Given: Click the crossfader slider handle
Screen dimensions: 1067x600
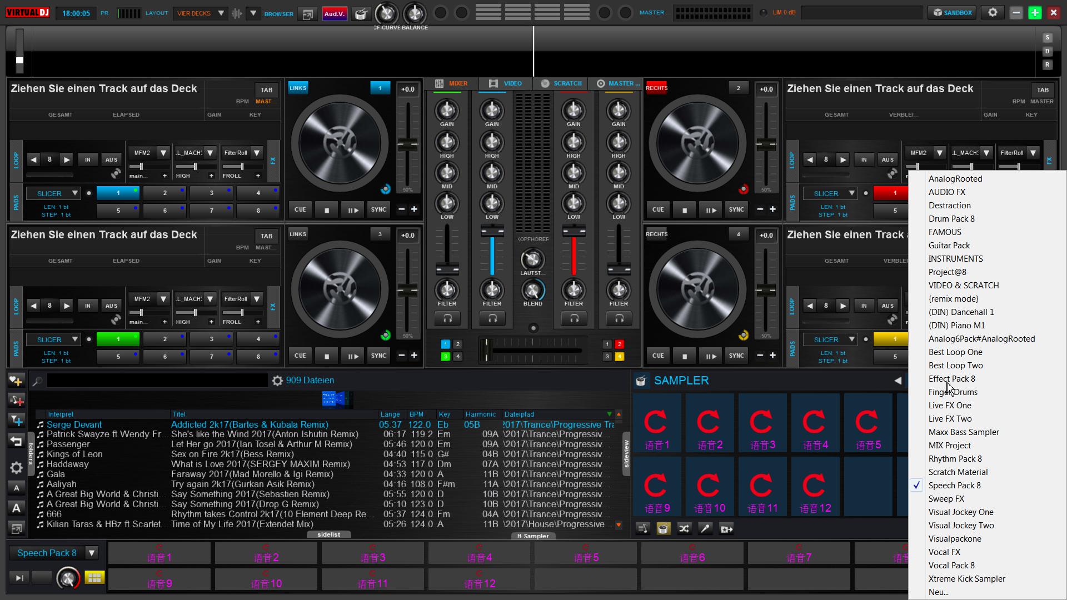Looking at the screenshot, I should coord(486,351).
